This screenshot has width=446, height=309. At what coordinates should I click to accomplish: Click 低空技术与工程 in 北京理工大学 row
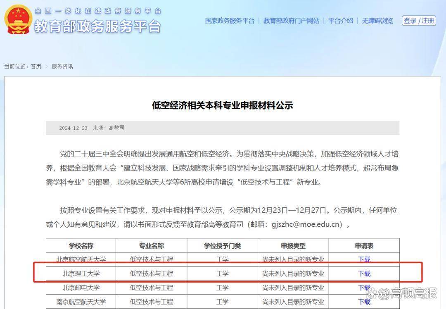(151, 274)
